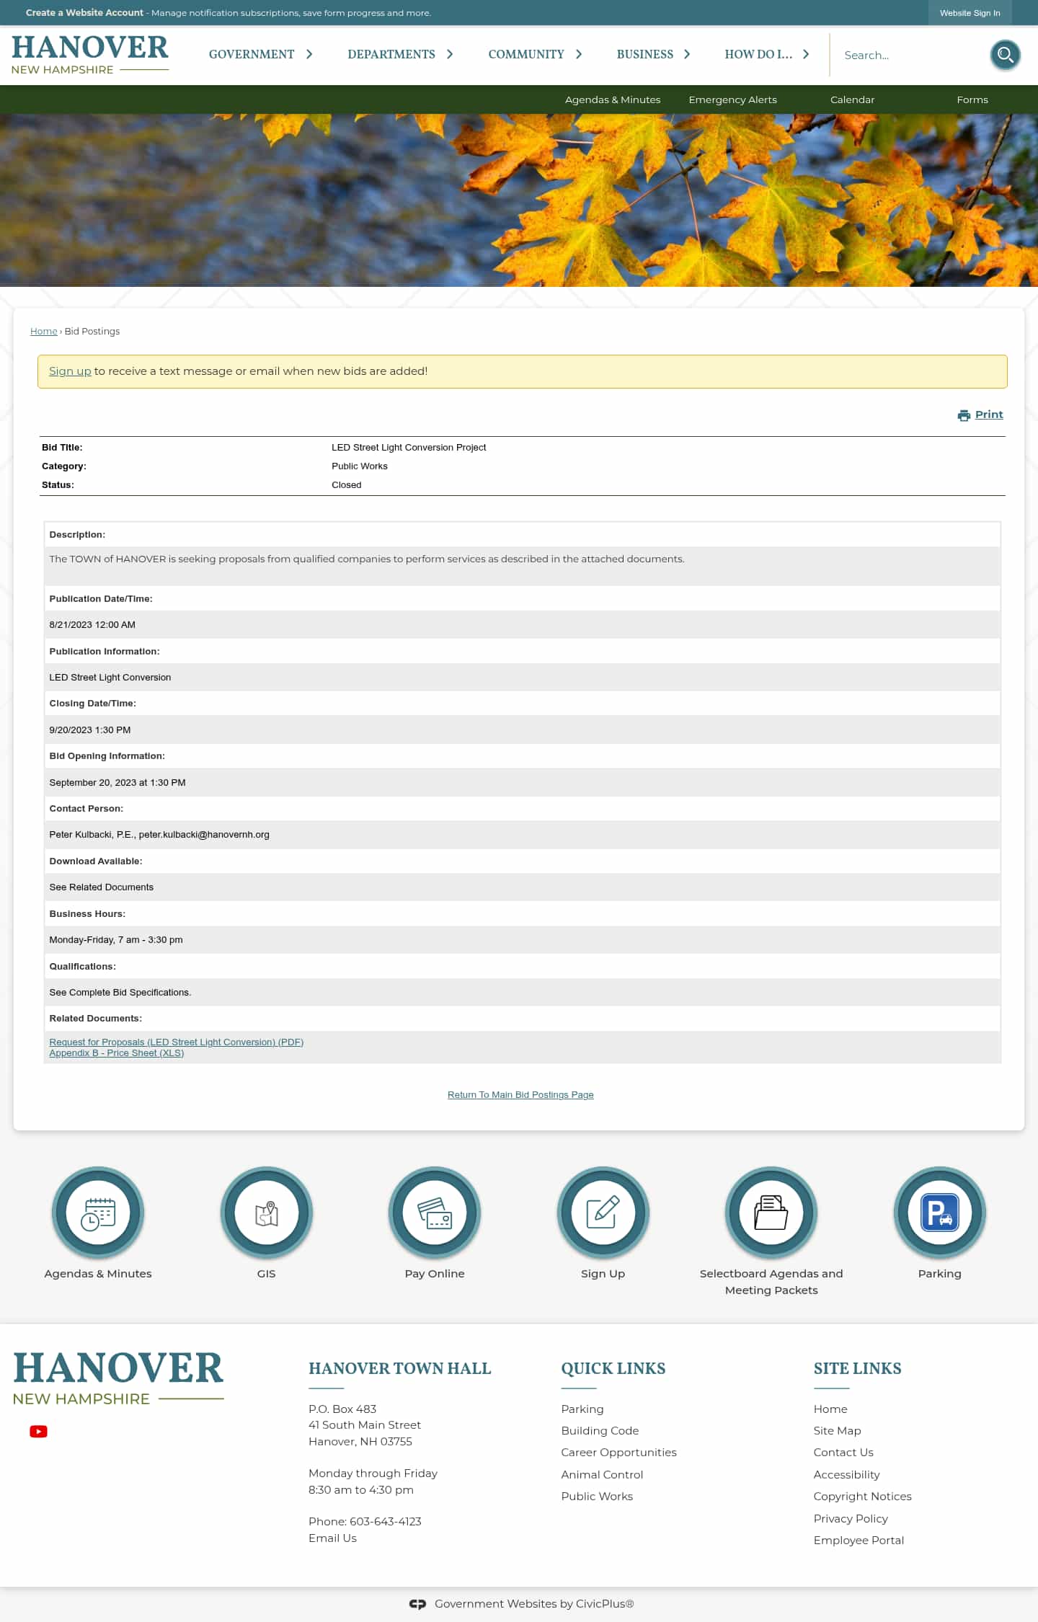Click Pay Online label text
The width and height of the screenshot is (1038, 1622).
tap(435, 1273)
